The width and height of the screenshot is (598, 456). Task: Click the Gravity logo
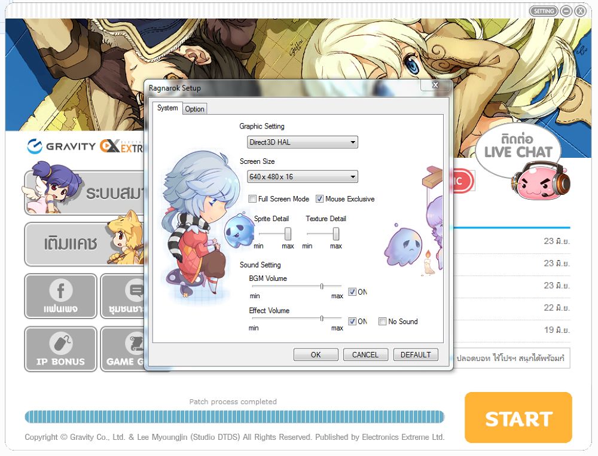62,146
